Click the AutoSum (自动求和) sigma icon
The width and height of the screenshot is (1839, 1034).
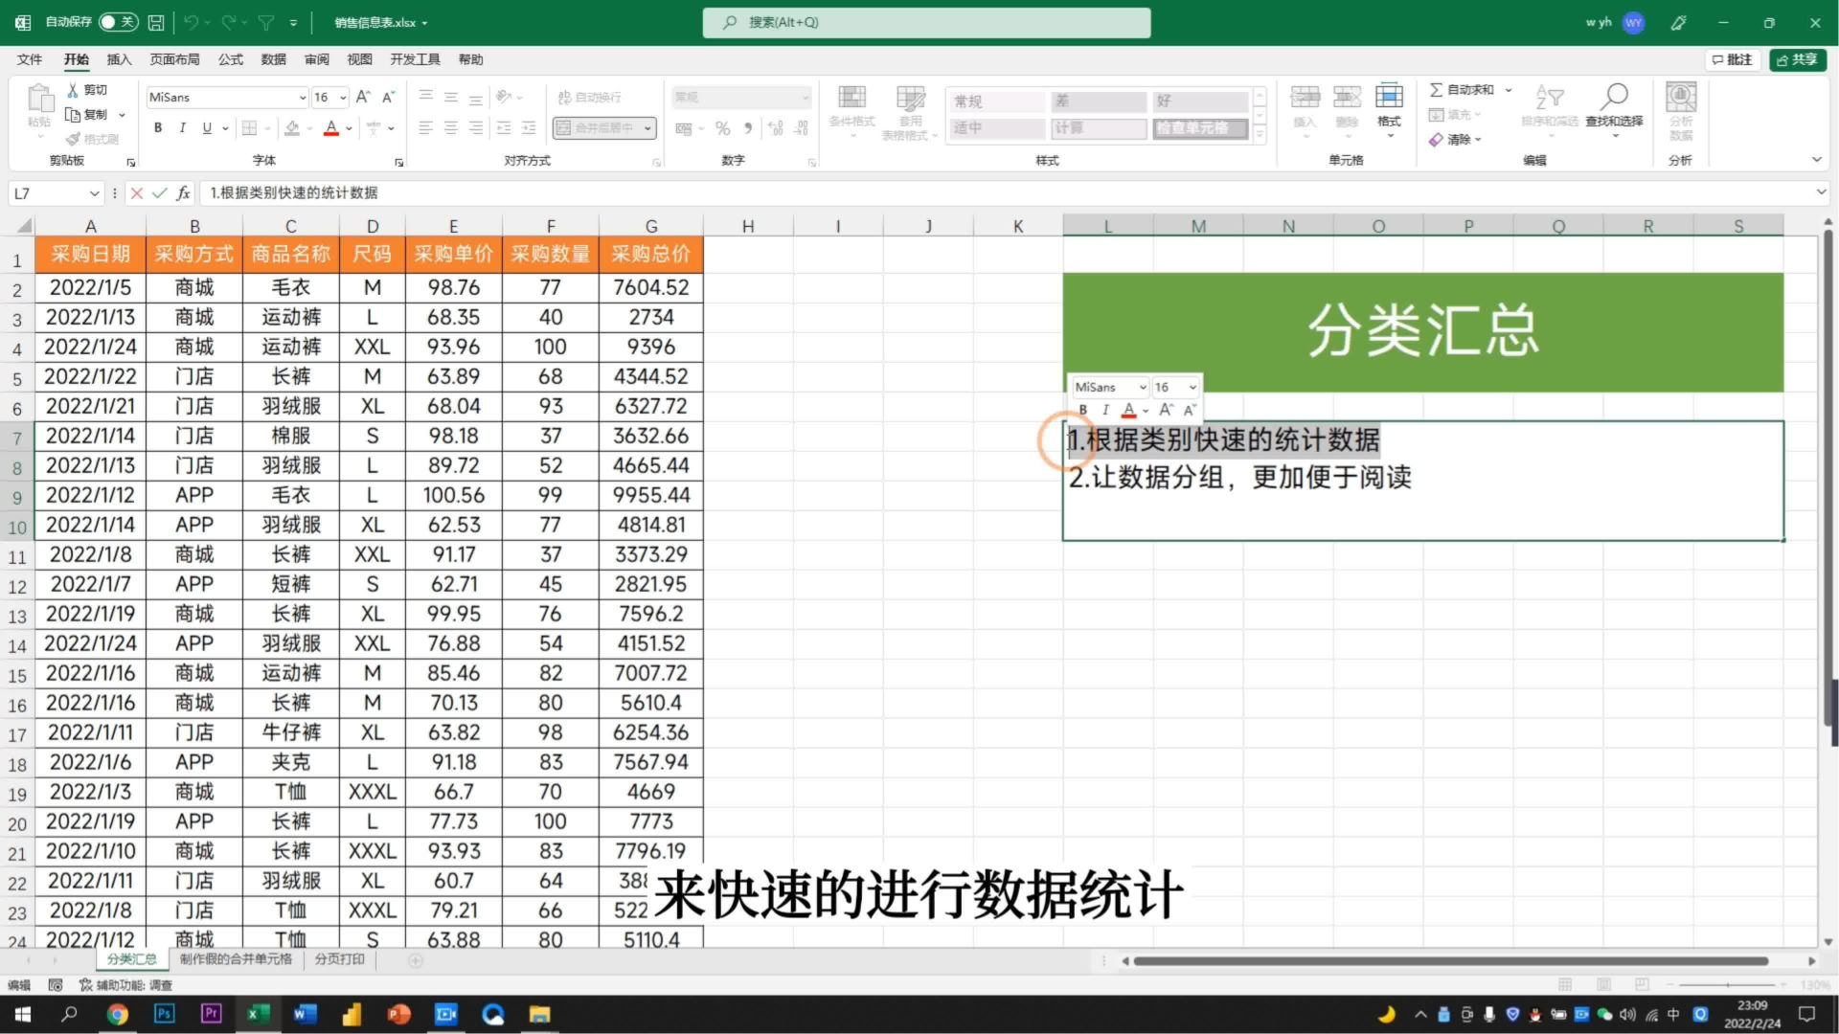tap(1436, 90)
